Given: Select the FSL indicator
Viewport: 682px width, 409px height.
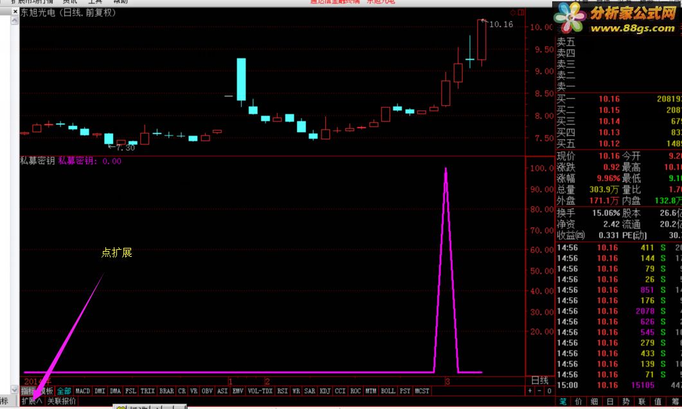Looking at the screenshot, I should tap(130, 391).
